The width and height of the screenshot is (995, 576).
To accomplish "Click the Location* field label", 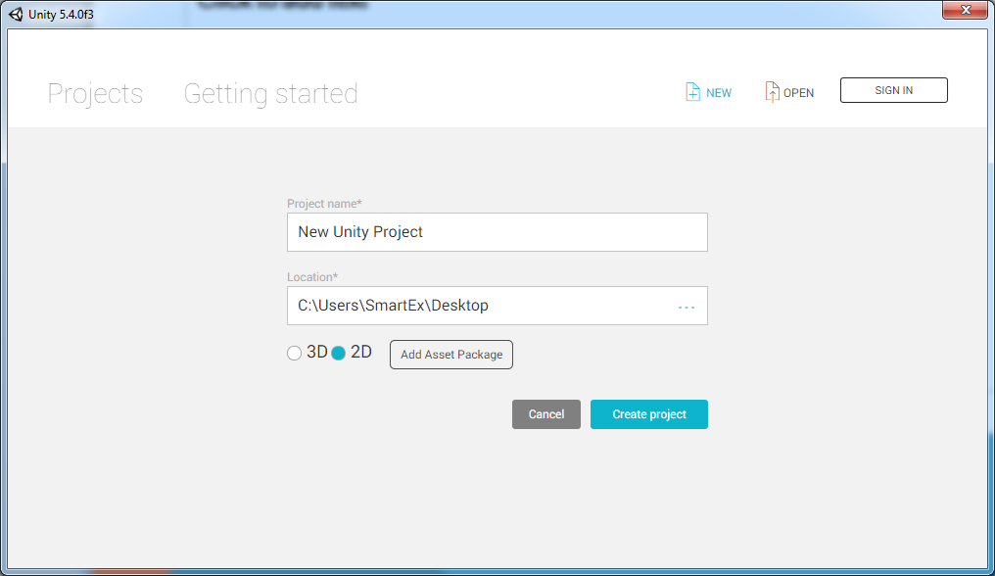I will 311,277.
